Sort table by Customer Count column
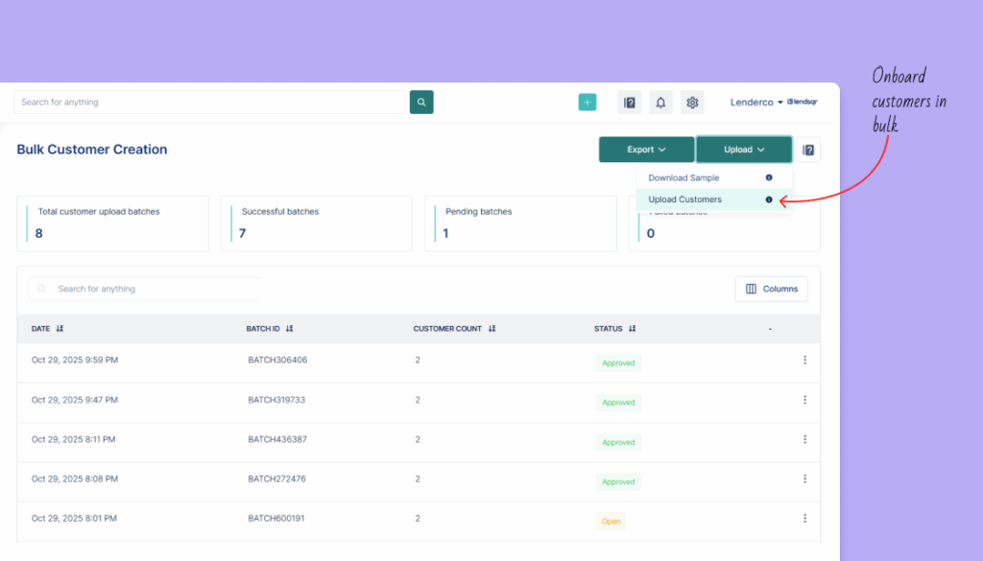Viewport: 983px width, 561px height. (x=491, y=329)
